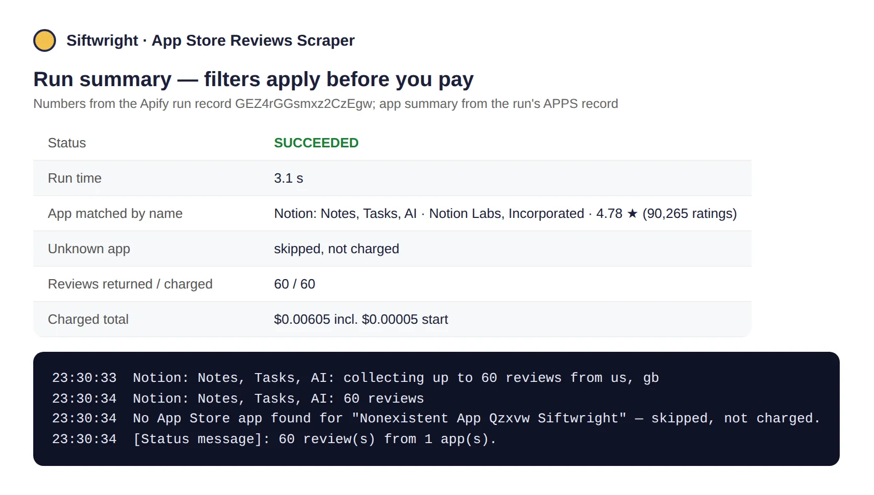This screenshot has height=495, width=874.
Task: Click the green SUCCEEDED status value
Action: [316, 143]
